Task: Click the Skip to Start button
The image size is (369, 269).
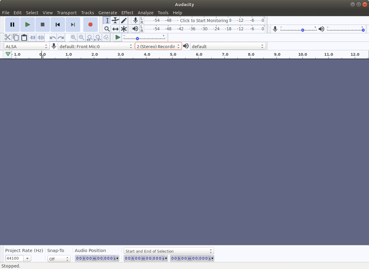Action: point(58,25)
